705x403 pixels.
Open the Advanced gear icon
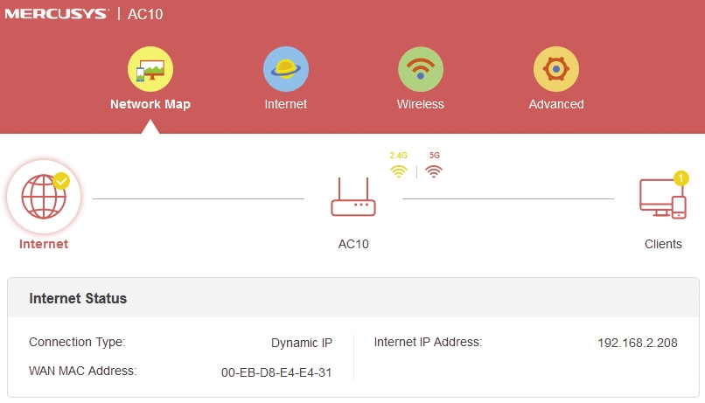555,69
